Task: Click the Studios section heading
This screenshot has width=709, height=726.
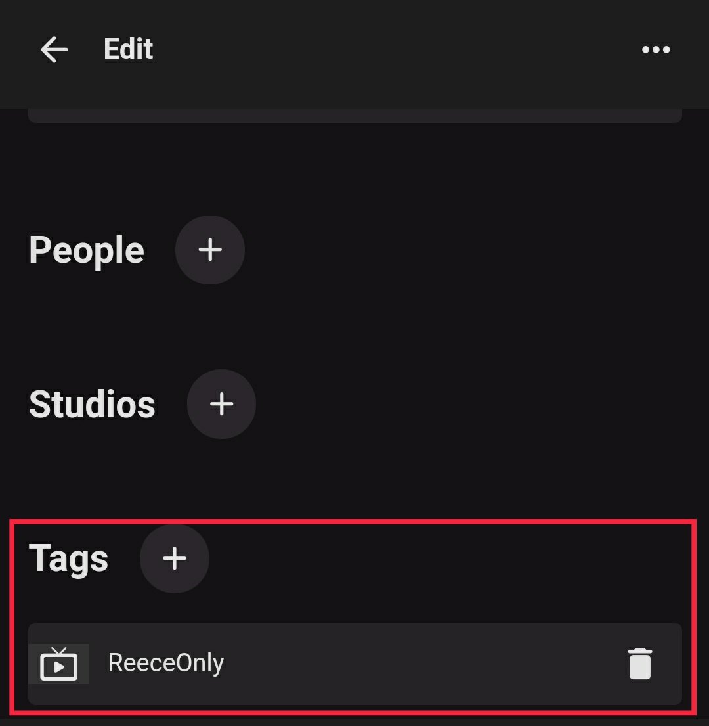Action: point(92,404)
